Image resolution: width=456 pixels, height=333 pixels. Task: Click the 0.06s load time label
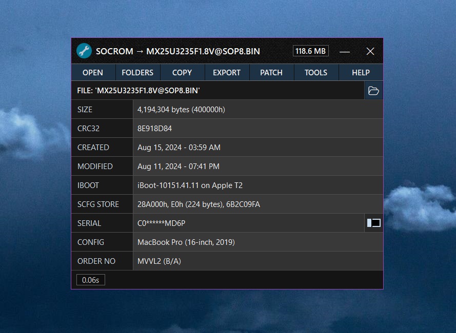coord(90,280)
